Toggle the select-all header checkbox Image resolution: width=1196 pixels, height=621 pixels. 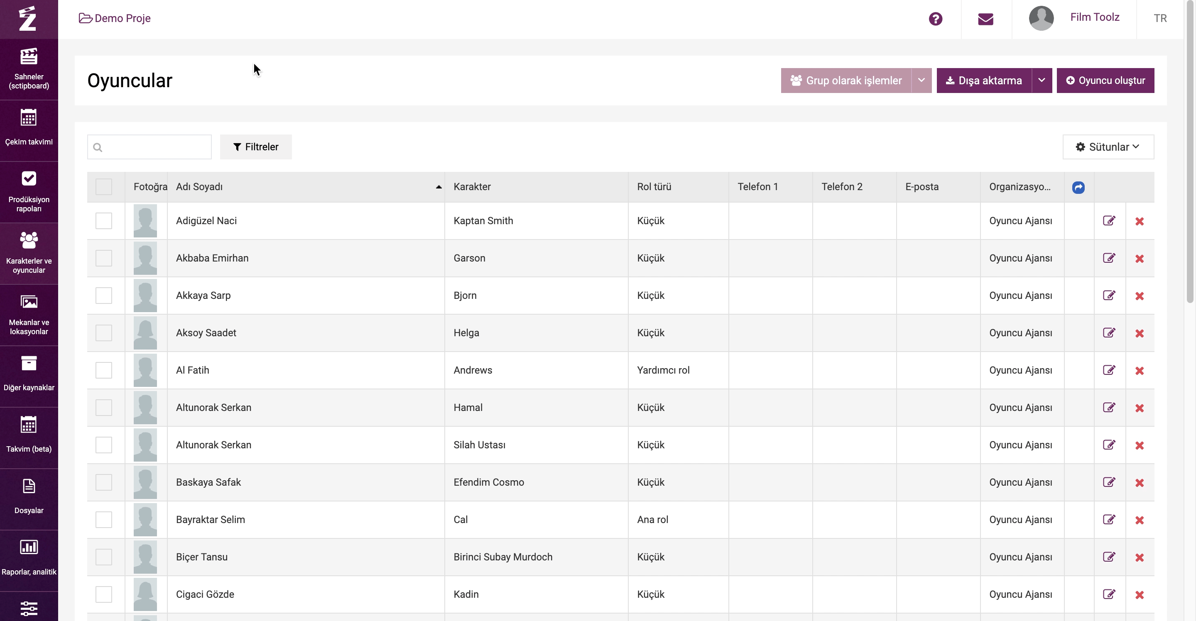click(103, 186)
